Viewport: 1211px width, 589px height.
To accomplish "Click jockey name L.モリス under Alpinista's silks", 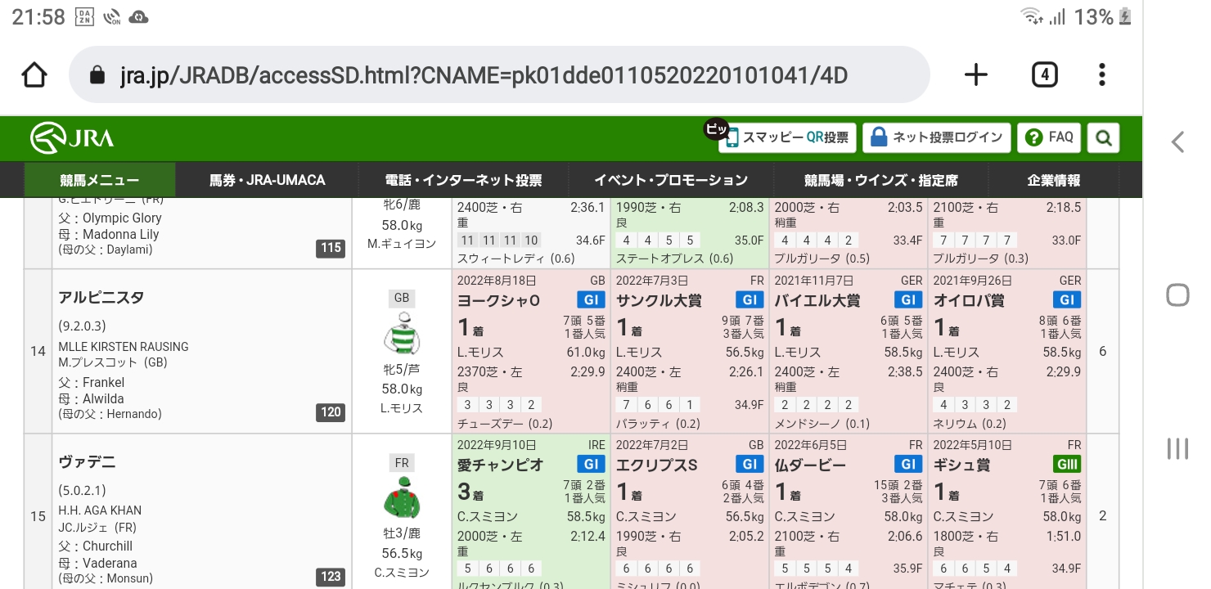I will [x=402, y=408].
